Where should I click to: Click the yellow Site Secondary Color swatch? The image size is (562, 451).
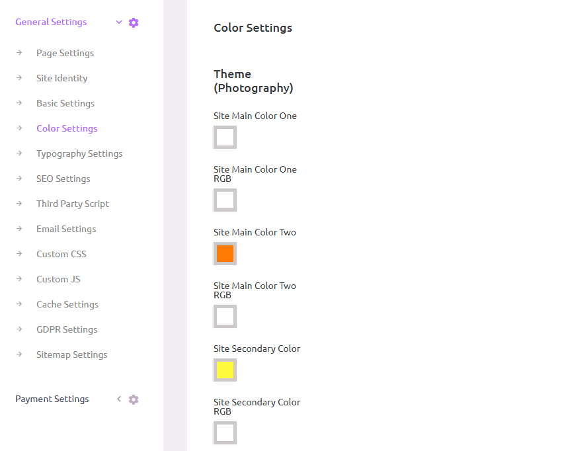[x=225, y=370]
